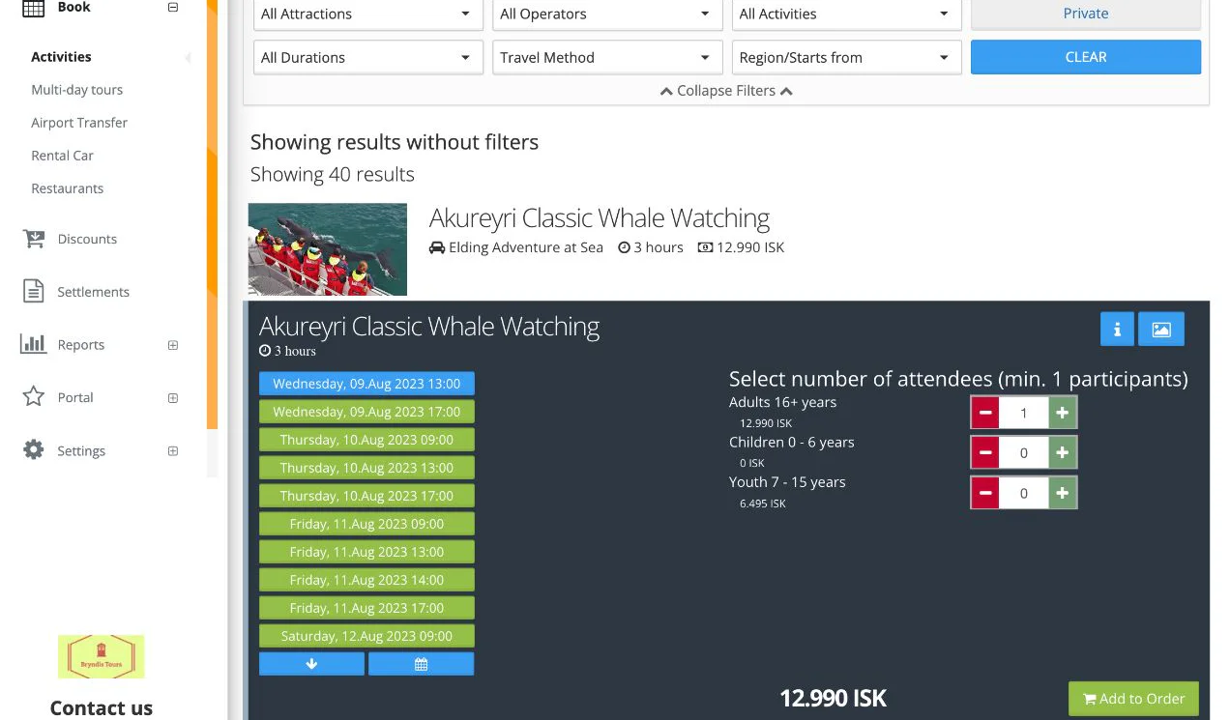Screen dimensions: 1230x720
Task: Click the Book calendar icon in sidebar
Action: pos(33,8)
